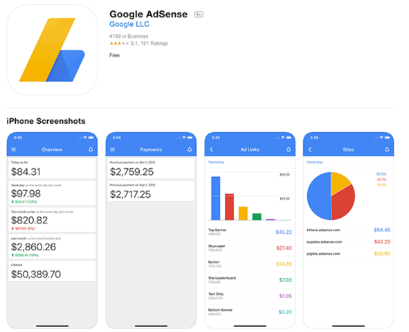Open the $2,717.25 previous payment card
This screenshot has height=332, width=409.
[x=151, y=191]
